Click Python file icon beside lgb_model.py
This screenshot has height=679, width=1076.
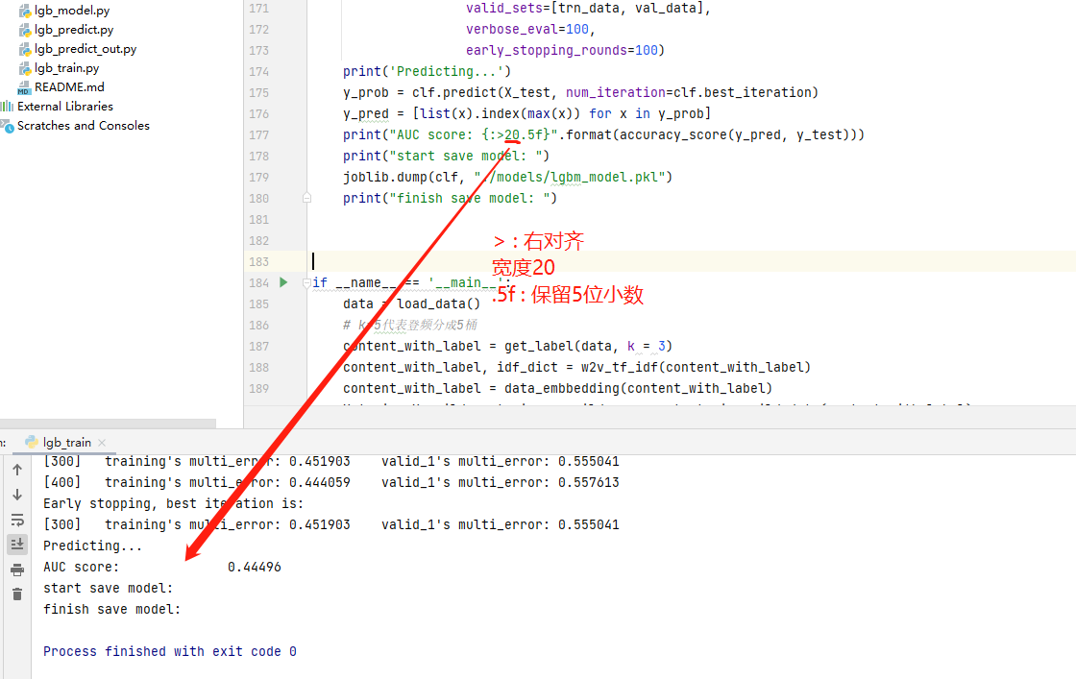tap(25, 11)
